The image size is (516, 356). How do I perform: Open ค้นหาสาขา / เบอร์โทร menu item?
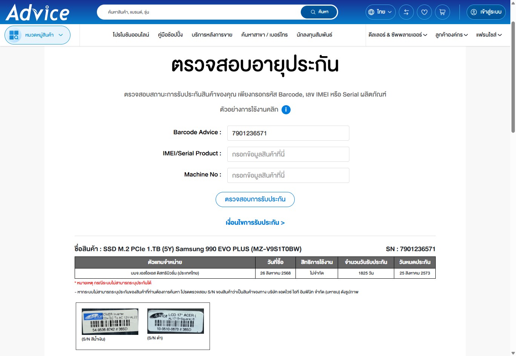coord(264,35)
